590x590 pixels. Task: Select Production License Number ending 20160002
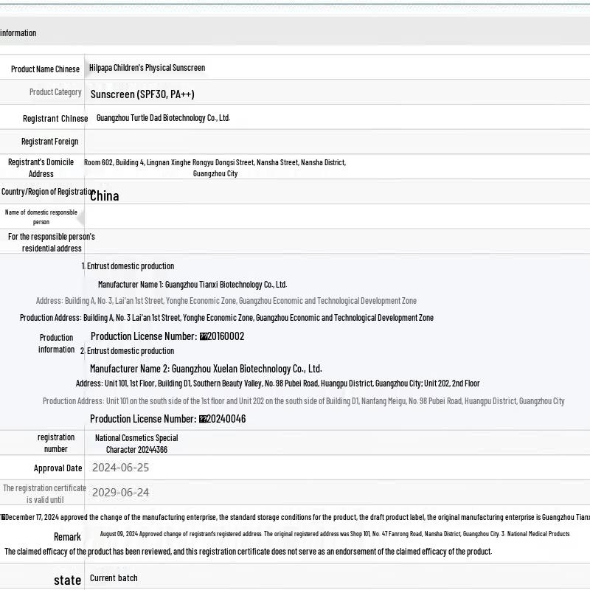(x=167, y=336)
